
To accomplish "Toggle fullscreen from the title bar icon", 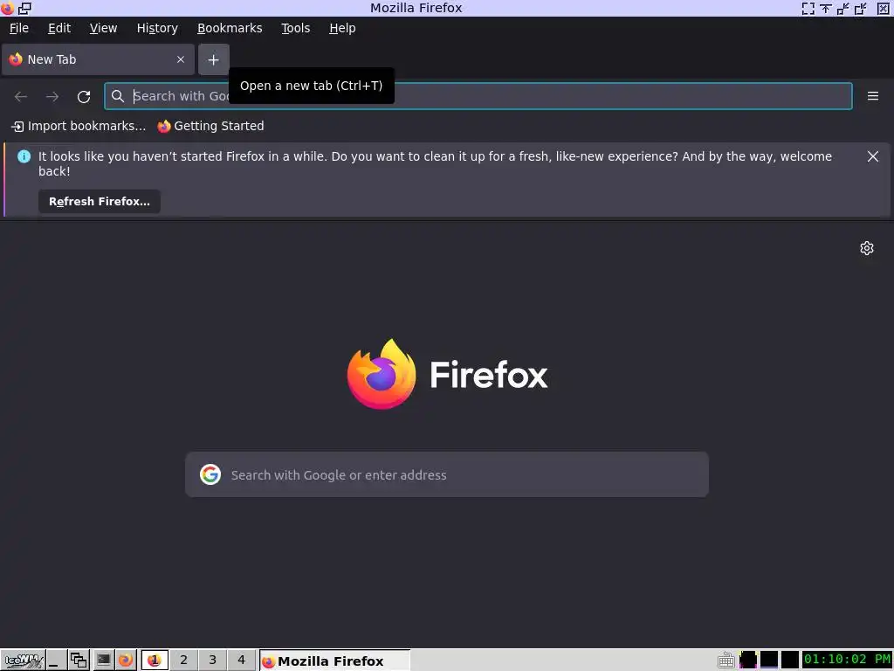I will point(808,8).
